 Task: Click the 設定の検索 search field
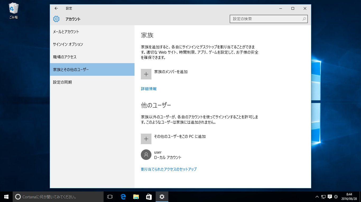click(x=269, y=19)
